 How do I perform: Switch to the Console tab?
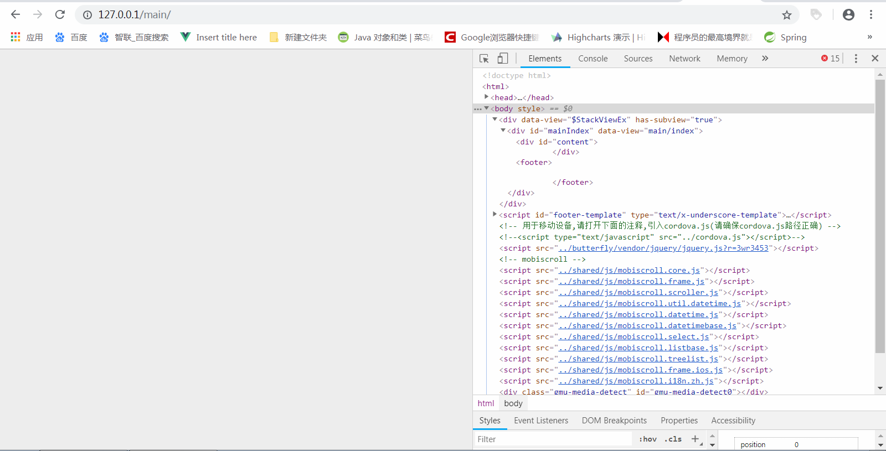click(x=593, y=59)
